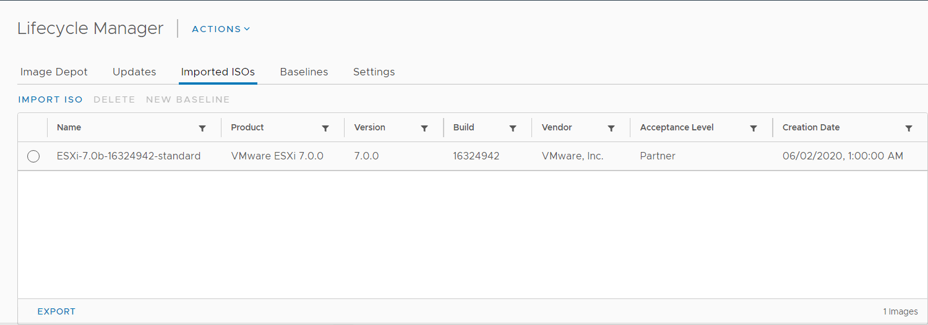Go to the Settings tab

[374, 72]
